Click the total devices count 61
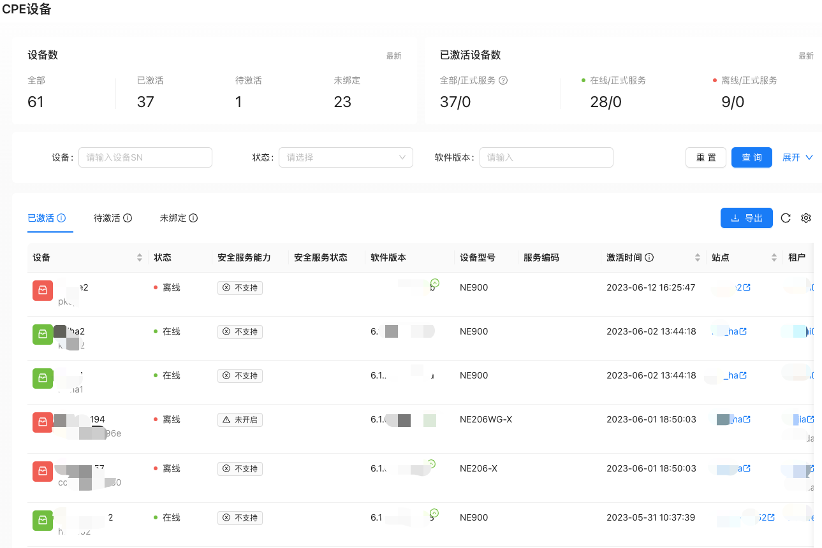The height and width of the screenshot is (548, 822). (x=36, y=102)
